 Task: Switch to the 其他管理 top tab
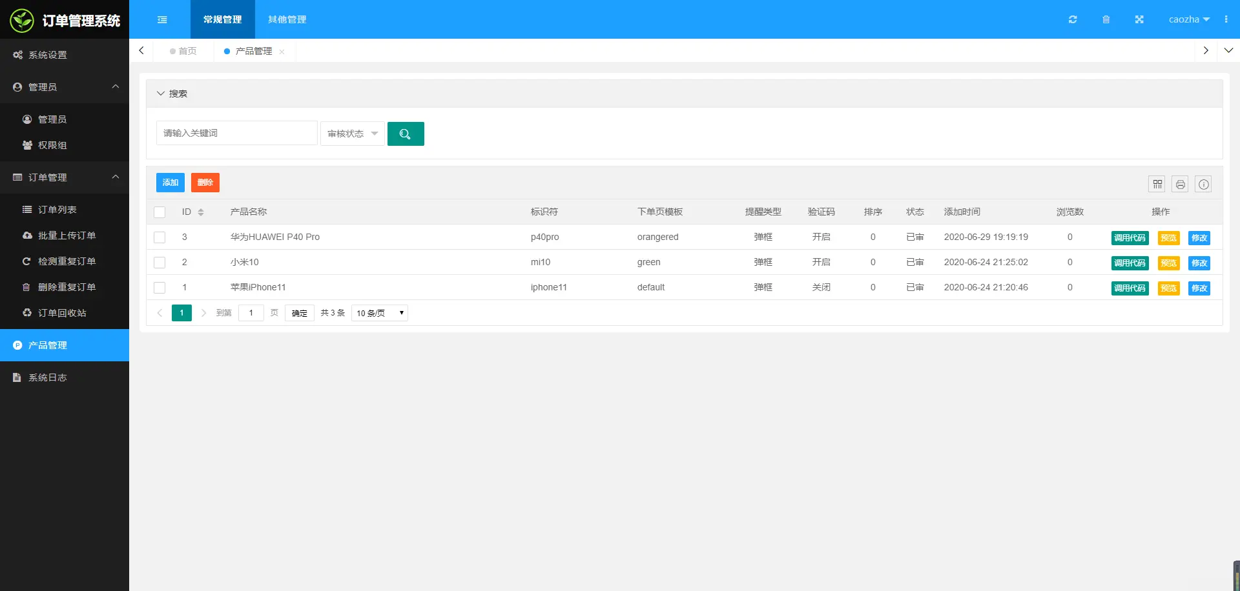point(287,19)
